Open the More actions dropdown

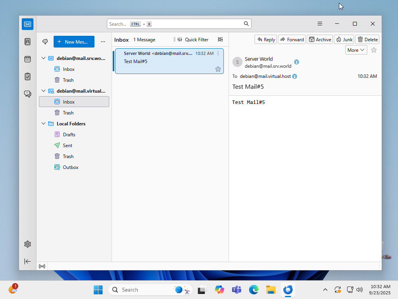coord(356,50)
